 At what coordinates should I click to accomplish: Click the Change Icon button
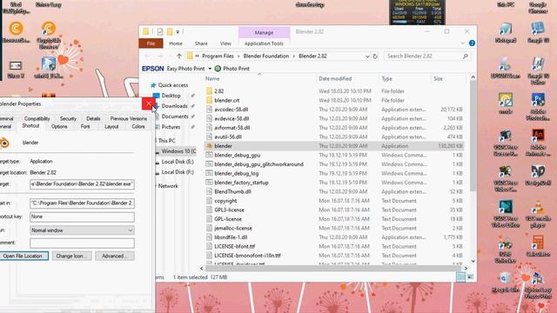point(71,256)
